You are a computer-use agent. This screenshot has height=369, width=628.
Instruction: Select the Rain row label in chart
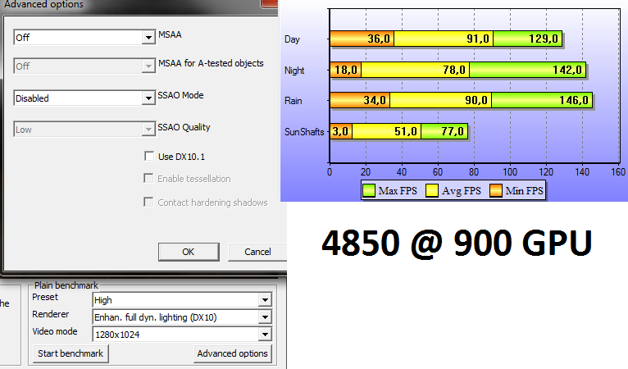[294, 101]
